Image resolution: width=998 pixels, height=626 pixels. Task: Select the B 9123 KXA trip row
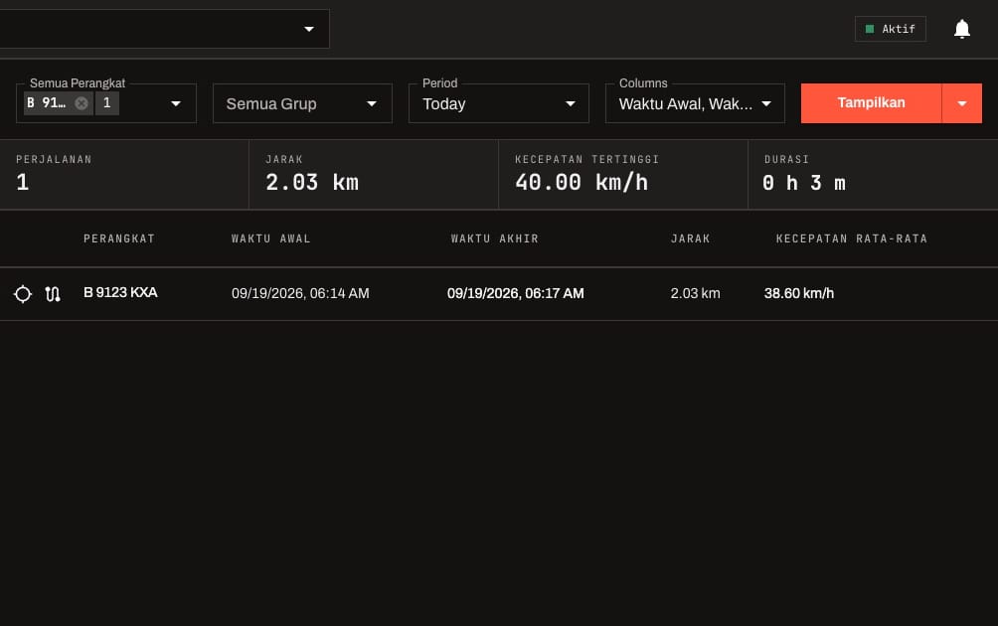[x=499, y=294]
